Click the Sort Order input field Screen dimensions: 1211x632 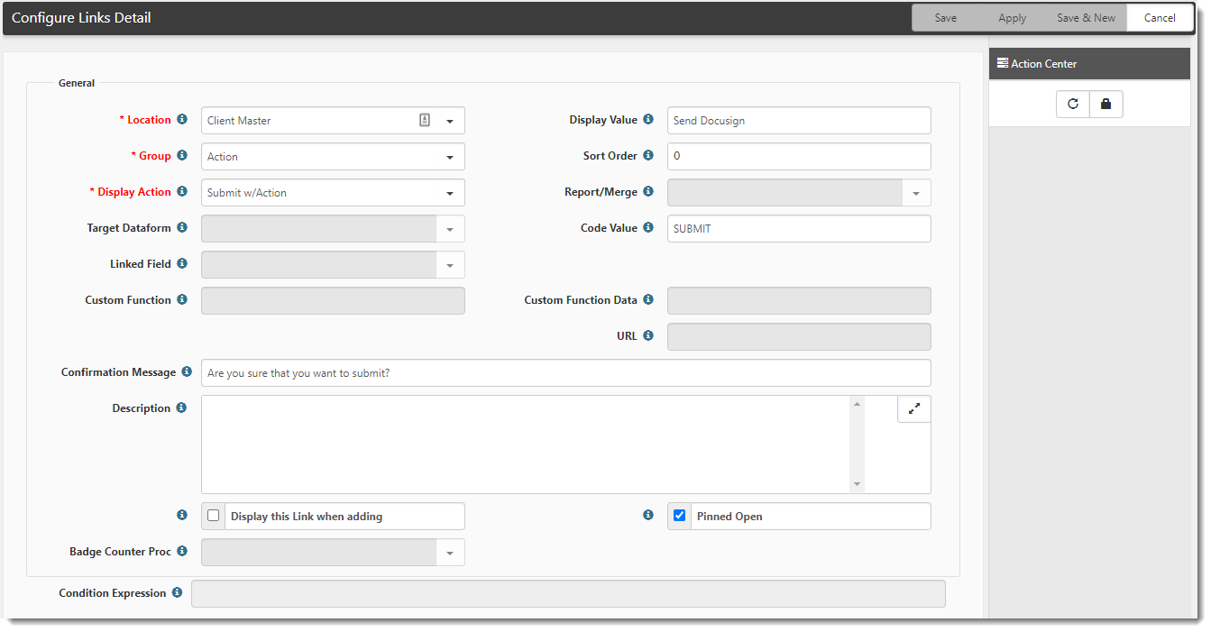(798, 157)
